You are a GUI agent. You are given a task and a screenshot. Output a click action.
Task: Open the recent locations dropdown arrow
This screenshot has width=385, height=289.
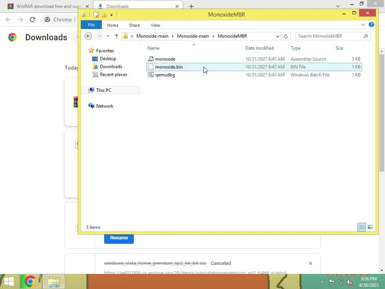coord(108,36)
